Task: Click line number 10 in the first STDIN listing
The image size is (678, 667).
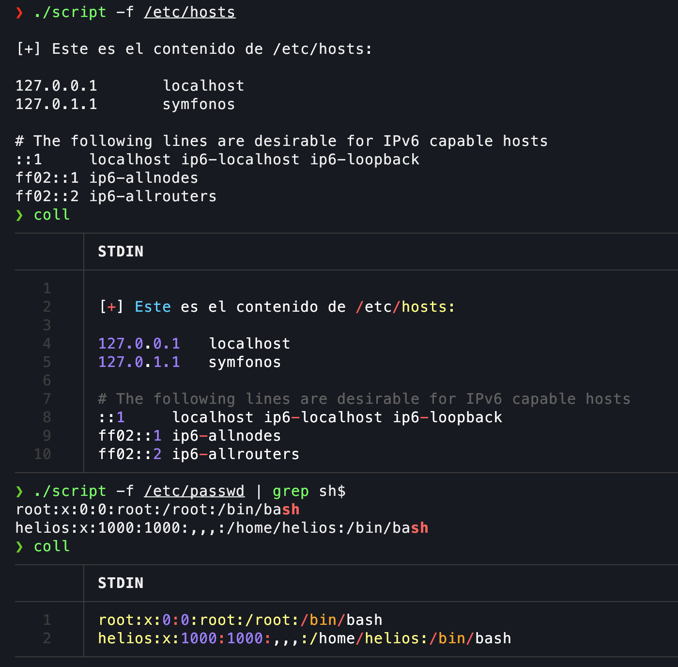Action: pos(43,454)
